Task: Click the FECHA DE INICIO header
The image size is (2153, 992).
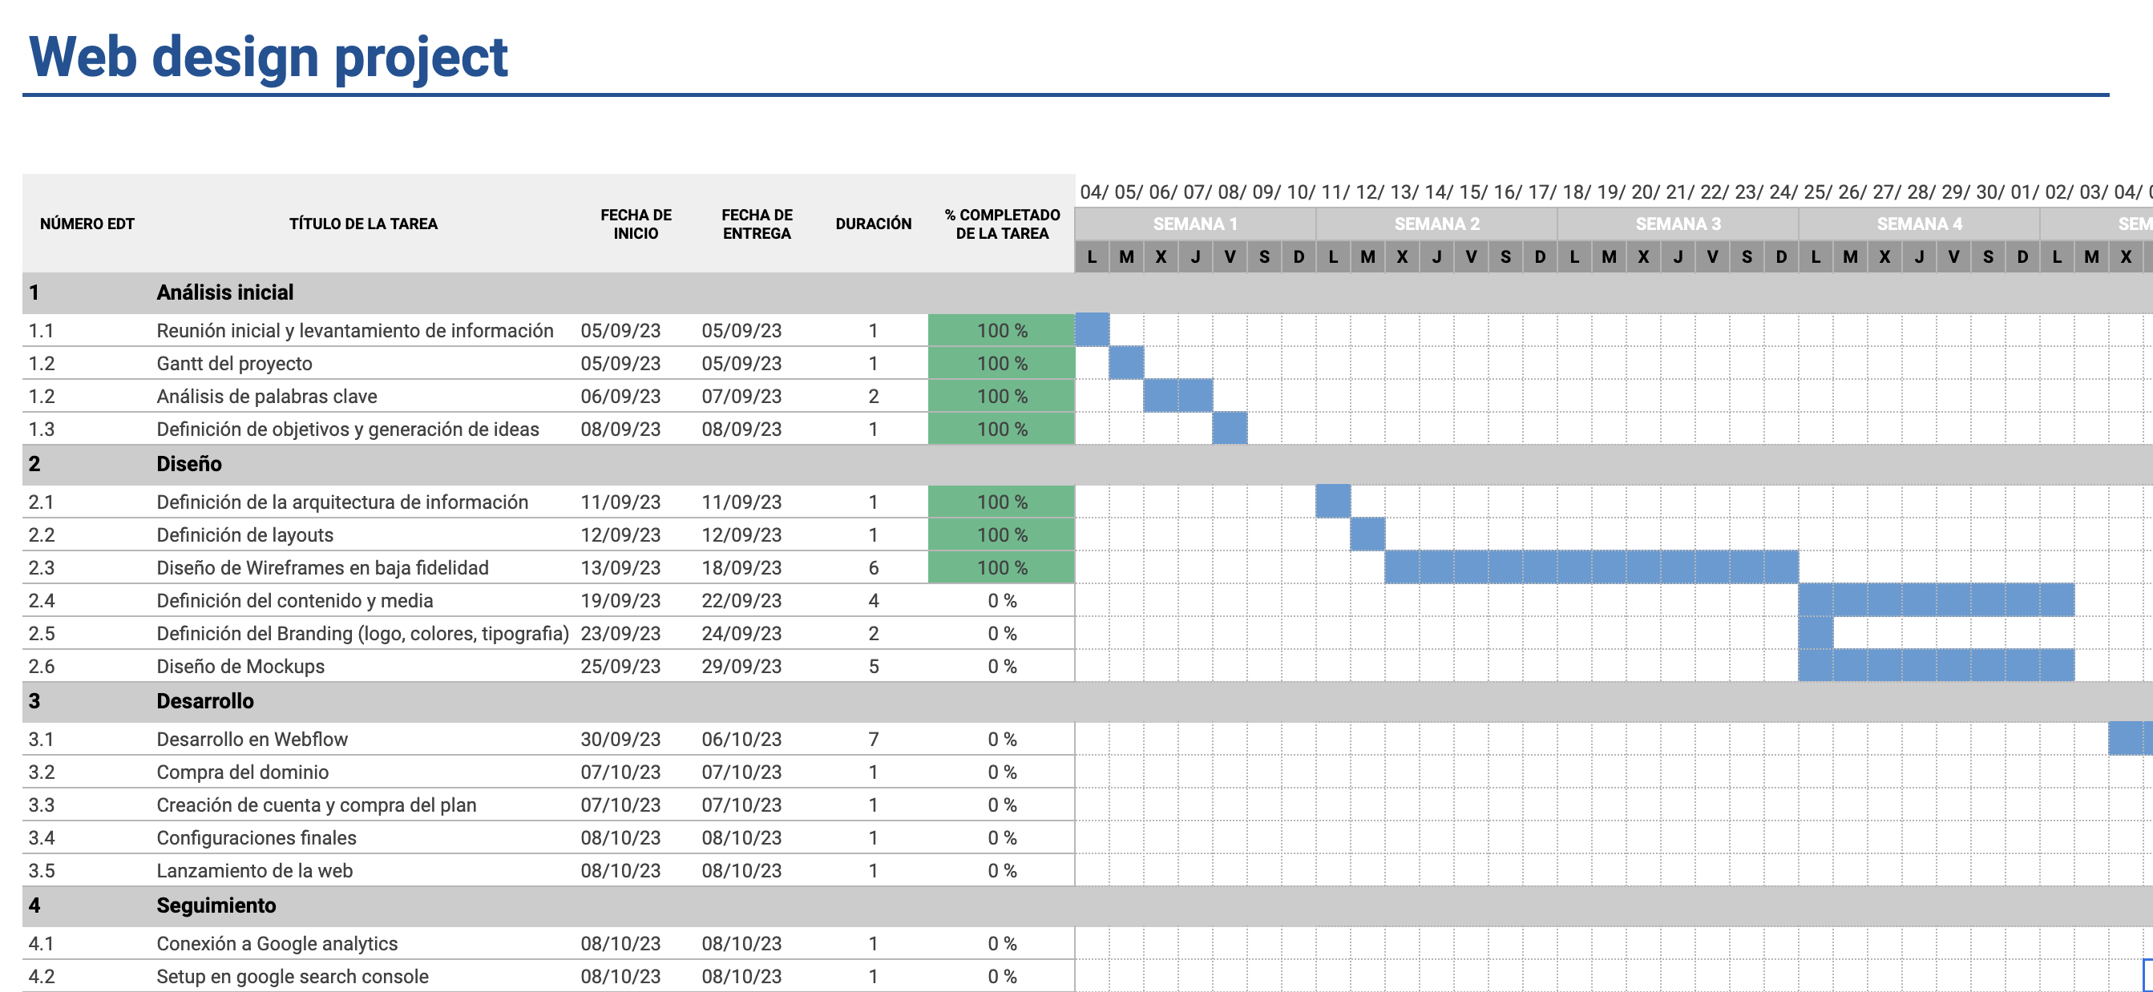Action: coord(636,224)
